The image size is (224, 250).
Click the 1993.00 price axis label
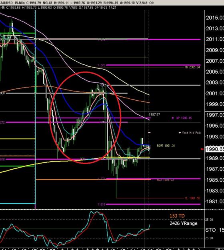pyautogui.click(x=215, y=137)
